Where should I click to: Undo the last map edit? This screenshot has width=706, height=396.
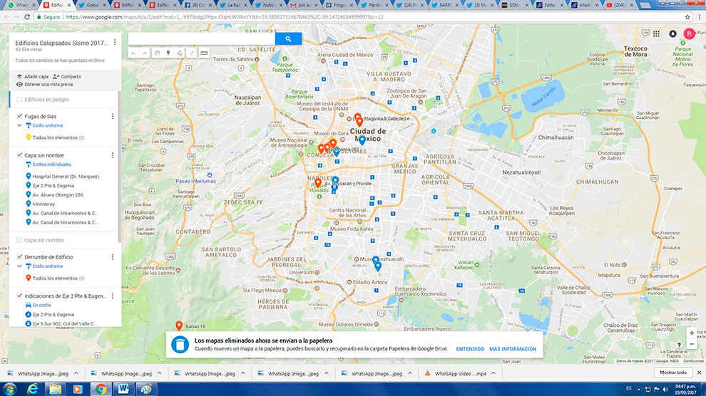click(133, 53)
